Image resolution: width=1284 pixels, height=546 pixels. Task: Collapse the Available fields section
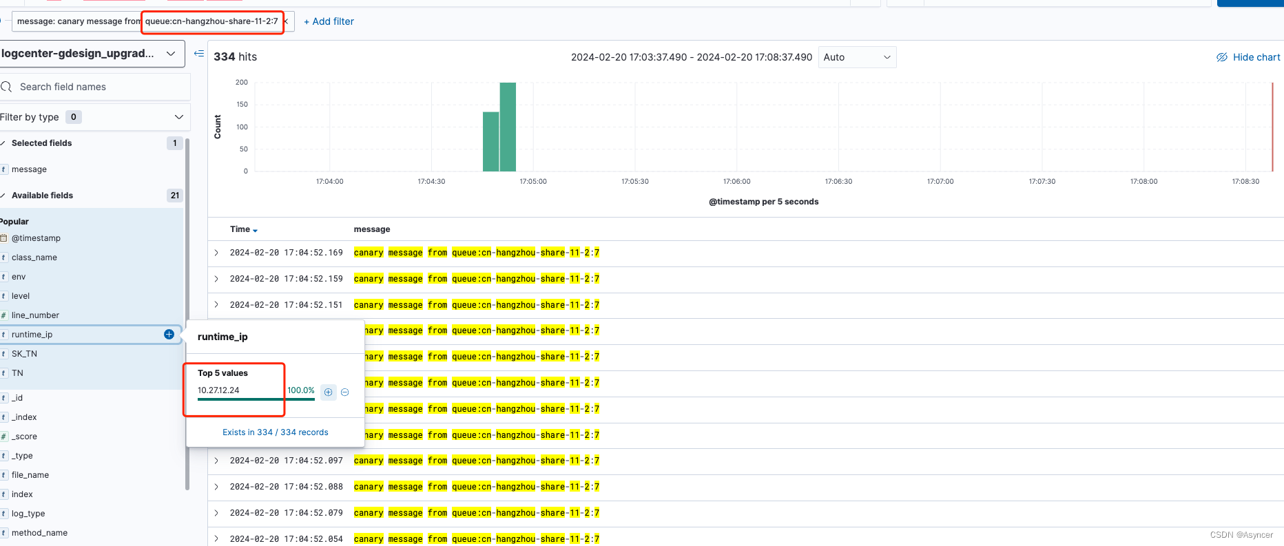(3, 196)
